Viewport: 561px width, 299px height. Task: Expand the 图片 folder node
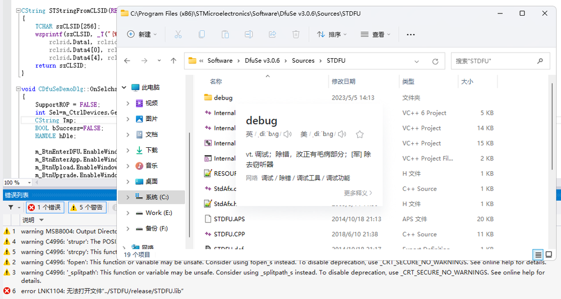point(127,119)
